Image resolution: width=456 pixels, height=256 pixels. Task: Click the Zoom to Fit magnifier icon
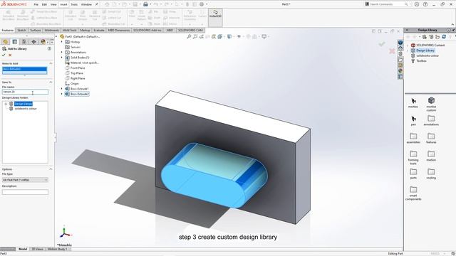pyautogui.click(x=189, y=36)
